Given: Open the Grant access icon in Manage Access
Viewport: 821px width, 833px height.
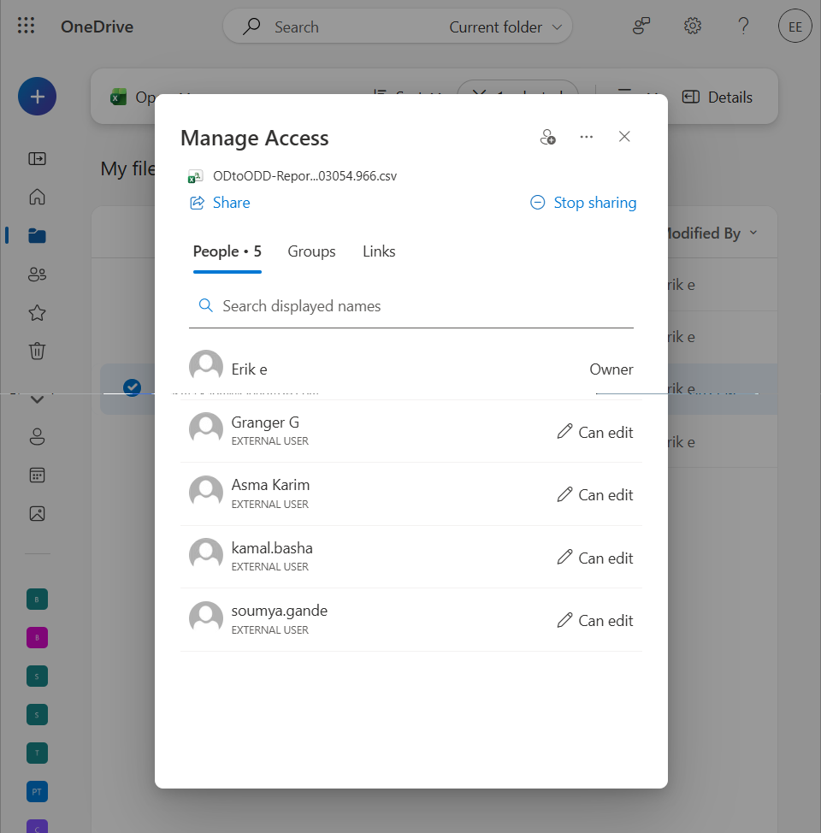Looking at the screenshot, I should (547, 136).
